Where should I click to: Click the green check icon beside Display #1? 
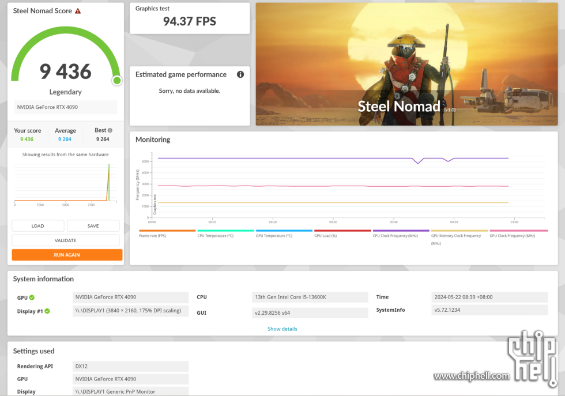[x=47, y=311]
